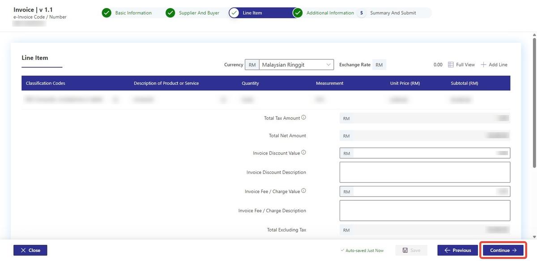Click the Total Excluding Tax label
537x261 pixels.
pos(286,230)
